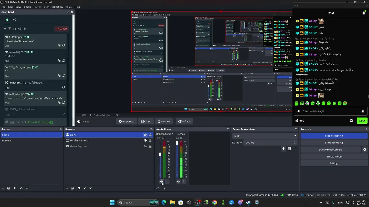Open scene transition three-dot menu

(x=295, y=149)
